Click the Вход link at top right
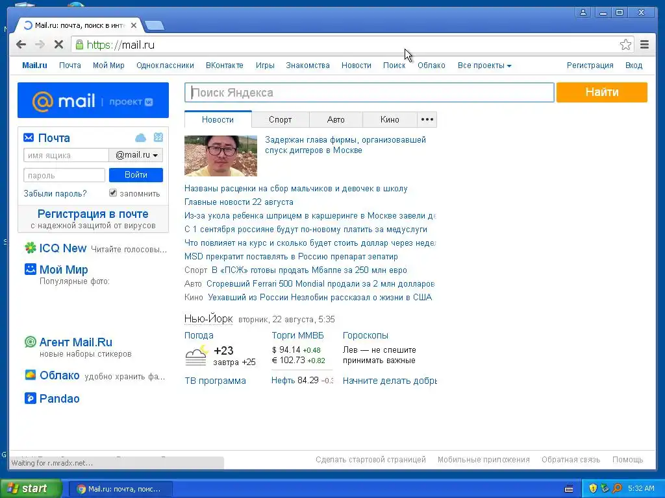Screen dimensions: 665x498 (634, 65)
